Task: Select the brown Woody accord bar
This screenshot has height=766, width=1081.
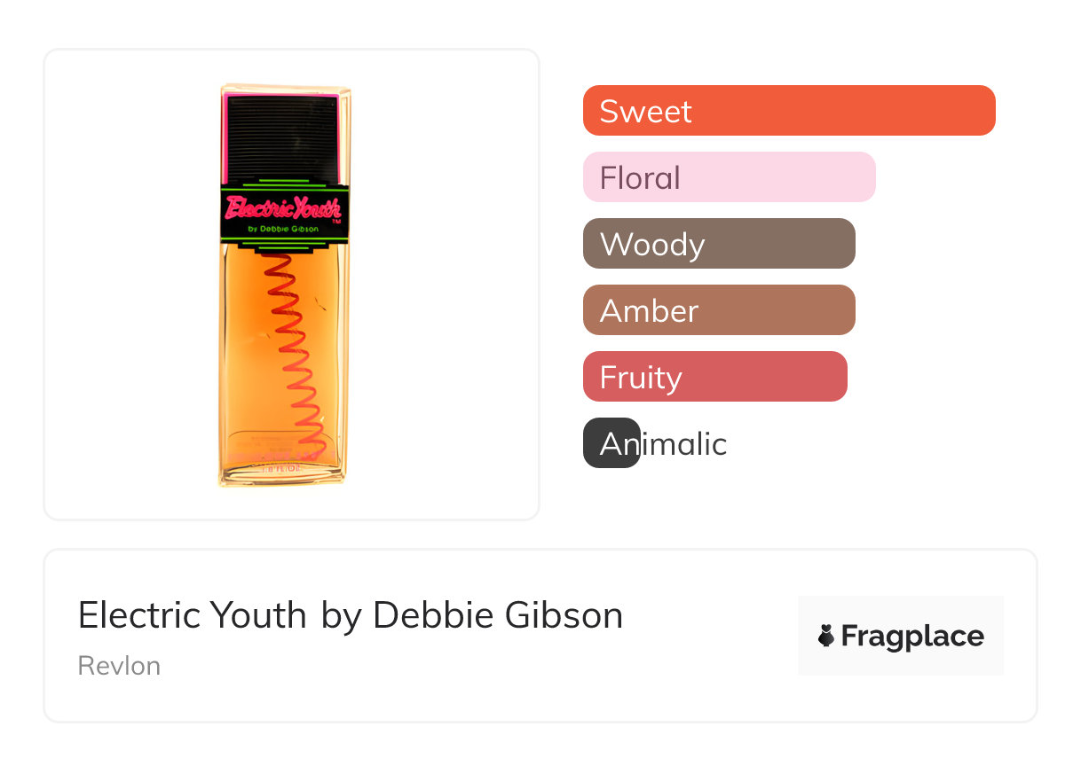Action: click(x=718, y=244)
